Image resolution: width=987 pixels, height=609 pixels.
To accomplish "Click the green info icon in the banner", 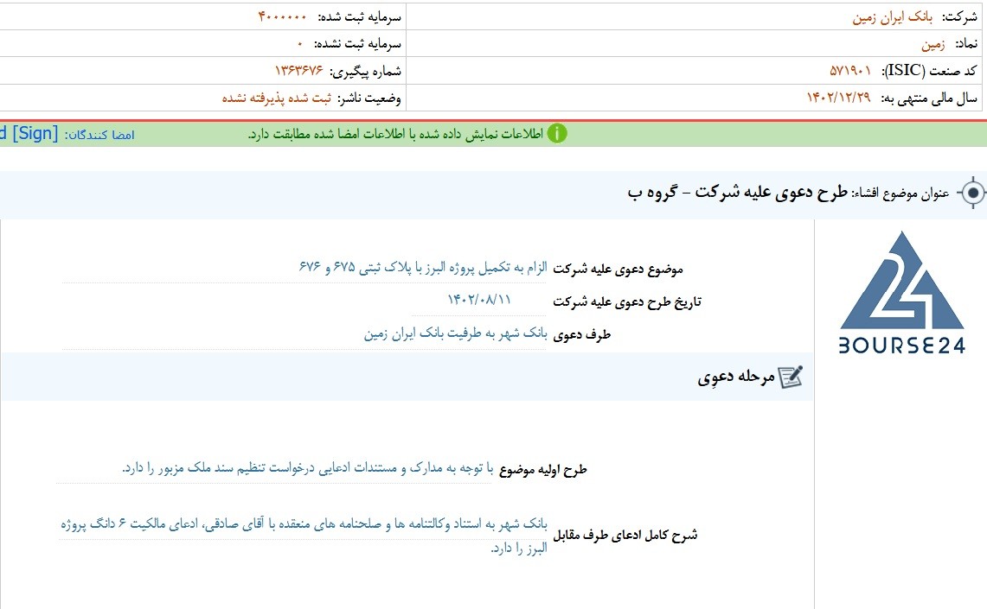I will (557, 133).
